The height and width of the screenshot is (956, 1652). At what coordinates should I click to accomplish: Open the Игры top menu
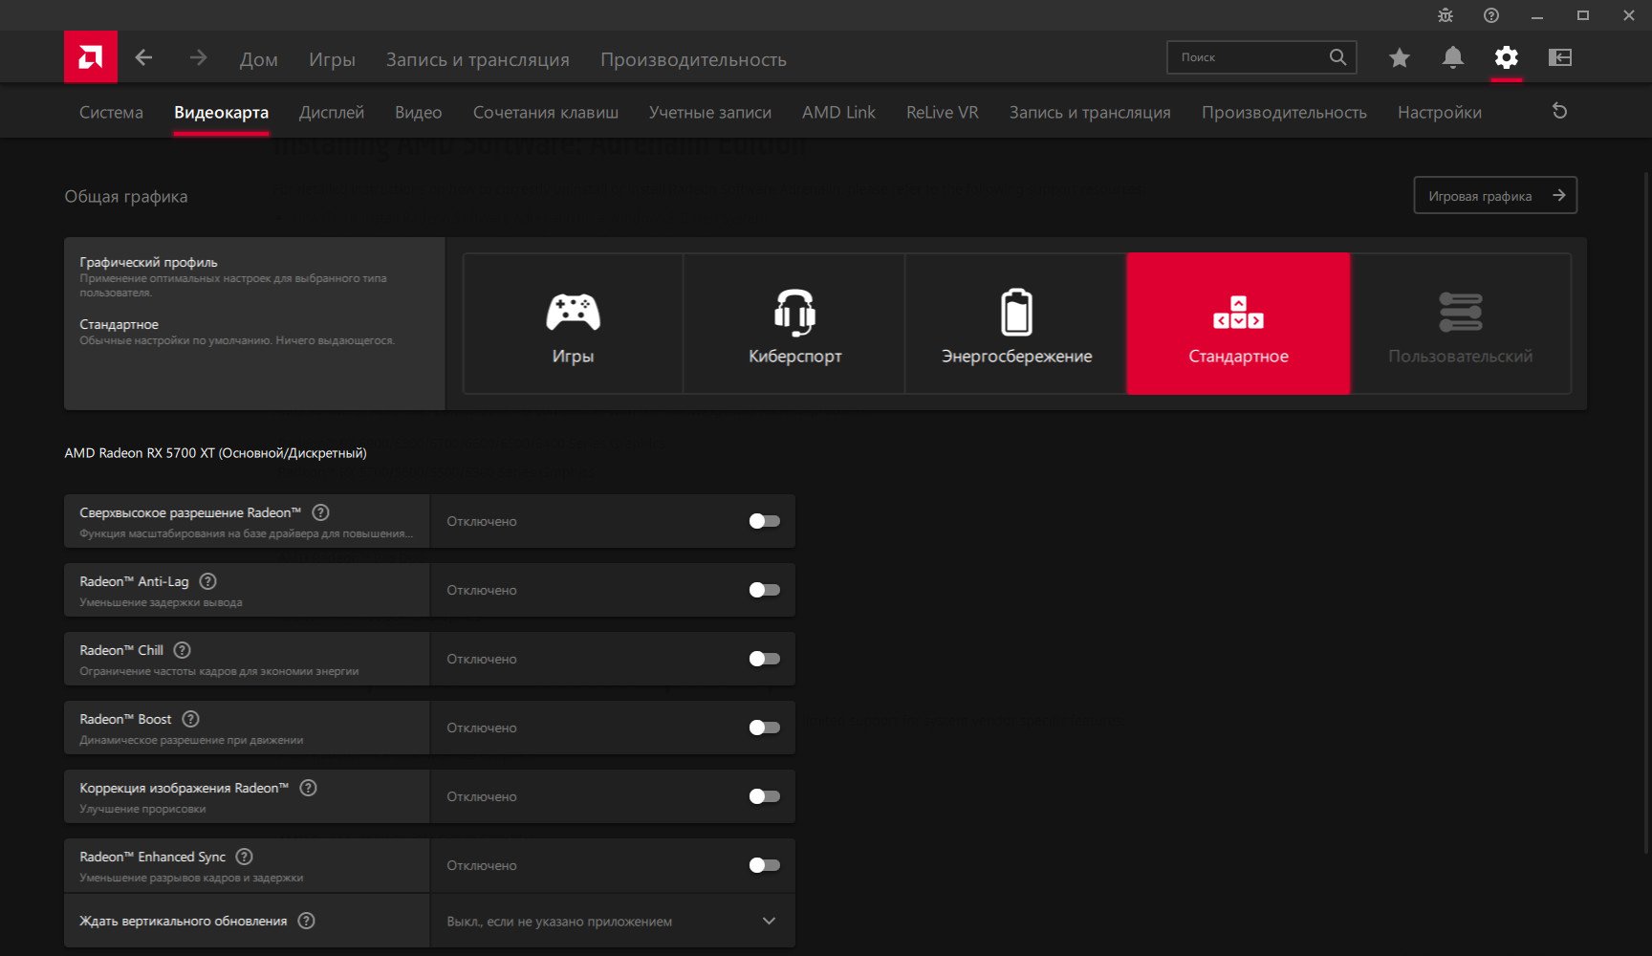(332, 59)
